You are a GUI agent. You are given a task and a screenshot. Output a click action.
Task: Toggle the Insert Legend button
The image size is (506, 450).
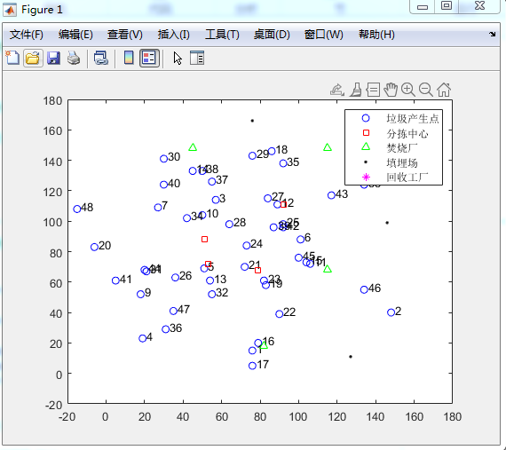[x=149, y=59]
